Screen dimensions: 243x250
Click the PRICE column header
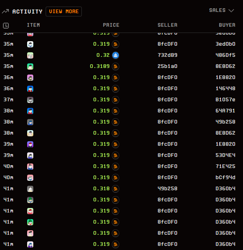111,25
